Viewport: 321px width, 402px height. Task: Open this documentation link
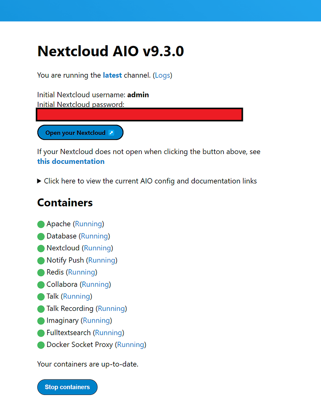click(71, 161)
